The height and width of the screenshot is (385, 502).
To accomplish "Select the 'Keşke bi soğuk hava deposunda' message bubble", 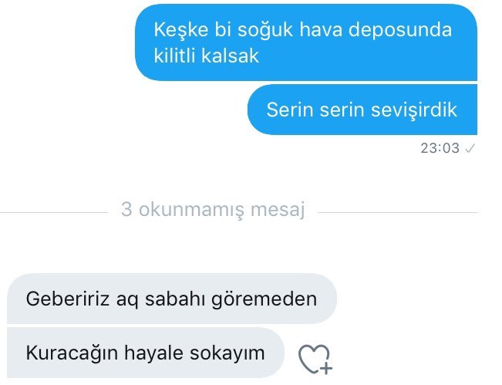I will coord(306,42).
